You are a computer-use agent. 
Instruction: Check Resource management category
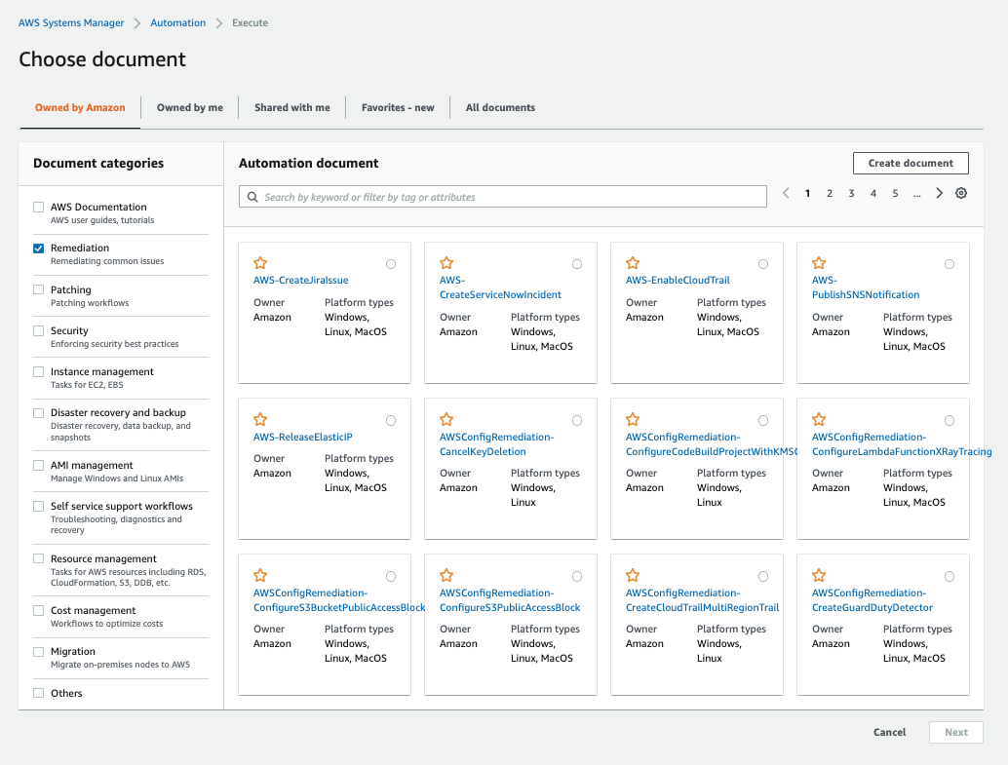[39, 558]
